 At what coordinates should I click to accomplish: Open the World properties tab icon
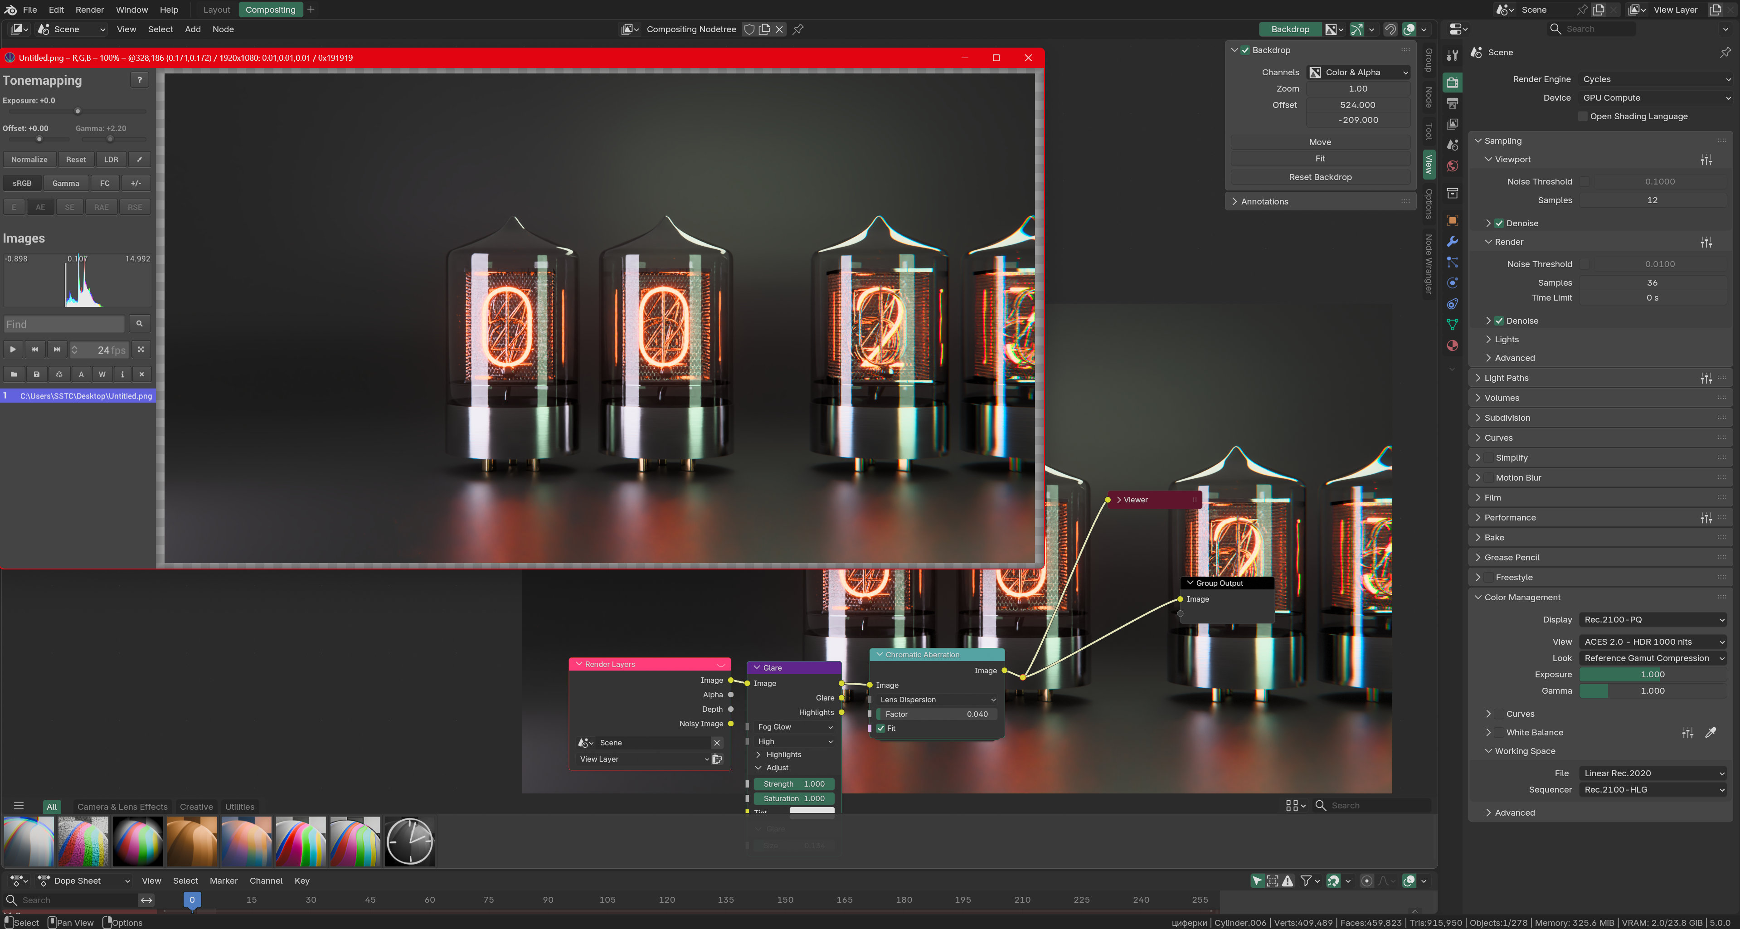coord(1452,166)
